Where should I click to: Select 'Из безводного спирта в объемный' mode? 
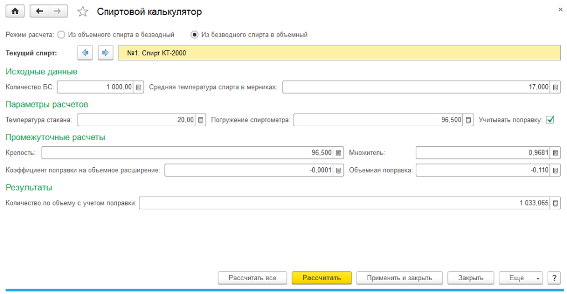[x=194, y=34]
